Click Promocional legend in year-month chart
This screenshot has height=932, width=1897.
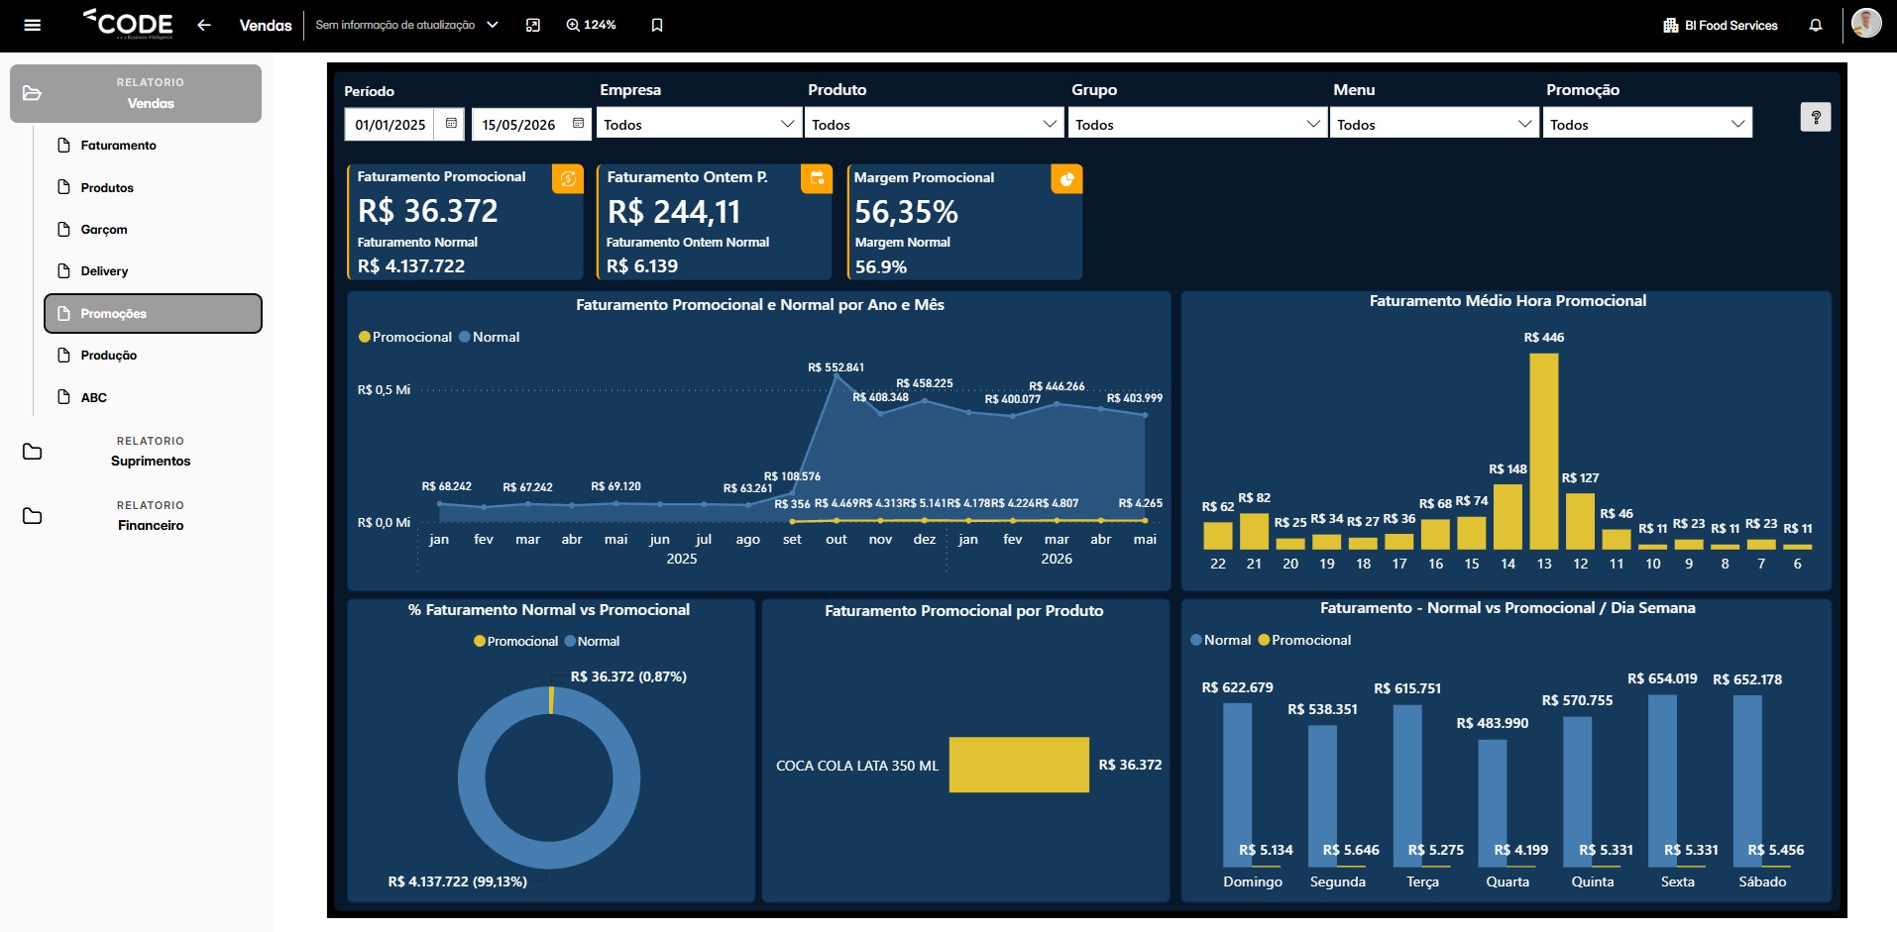point(405,337)
